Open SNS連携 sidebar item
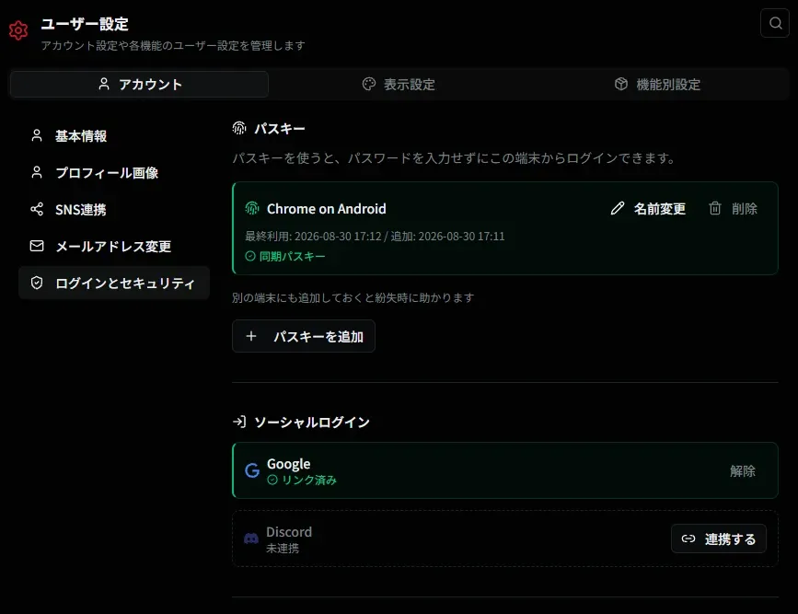 coord(114,209)
